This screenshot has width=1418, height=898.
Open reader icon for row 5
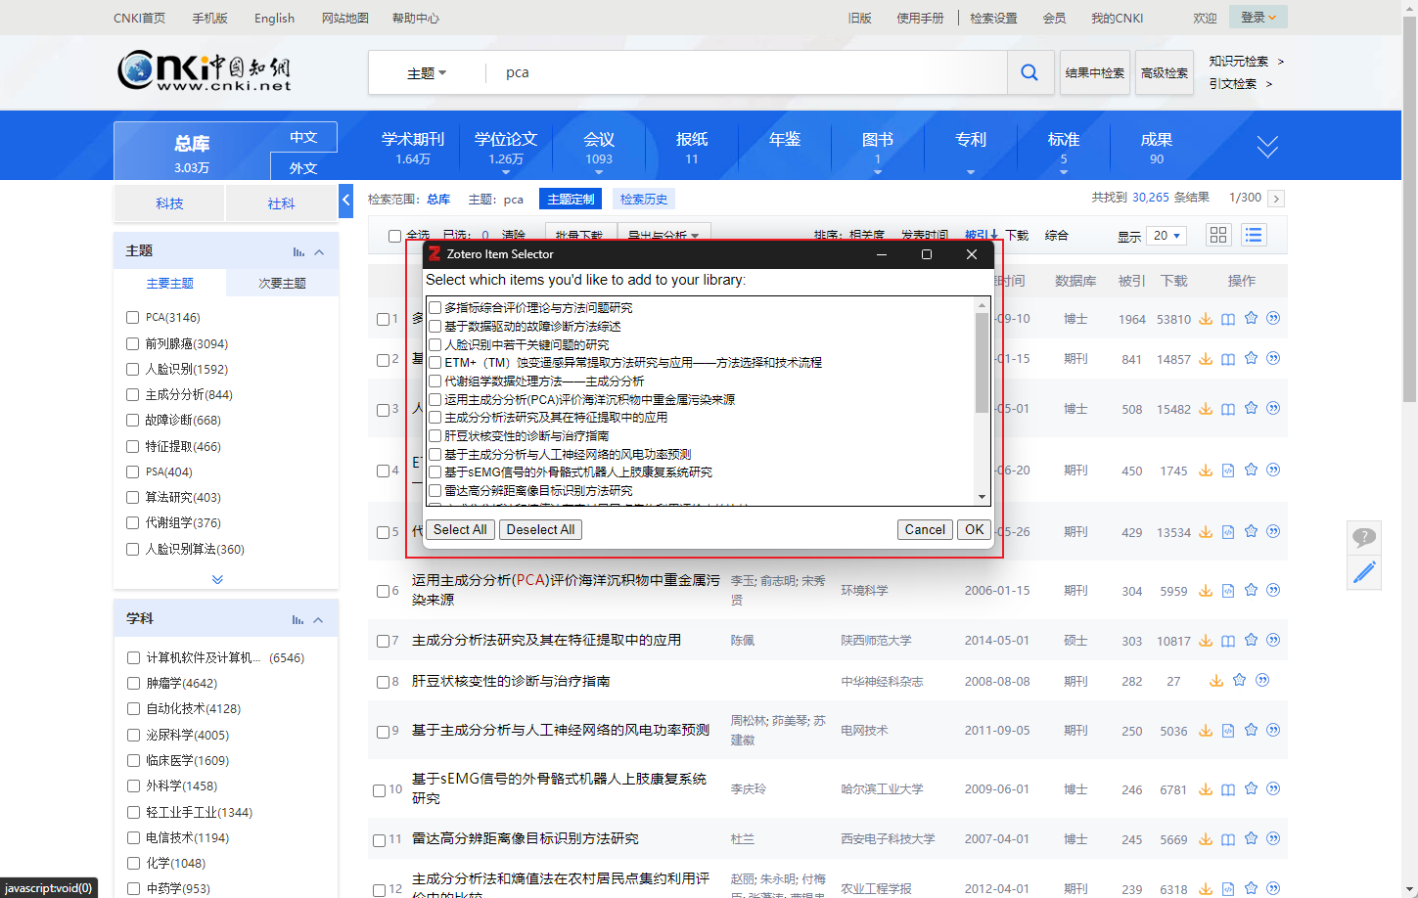click(1228, 532)
